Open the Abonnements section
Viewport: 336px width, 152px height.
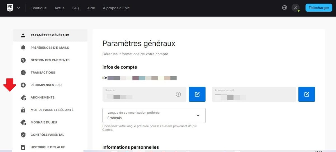(x=42, y=98)
